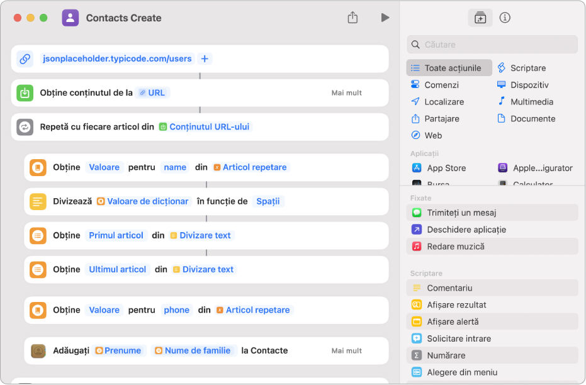Select Divizare text token in Primul articol row

[x=201, y=235]
